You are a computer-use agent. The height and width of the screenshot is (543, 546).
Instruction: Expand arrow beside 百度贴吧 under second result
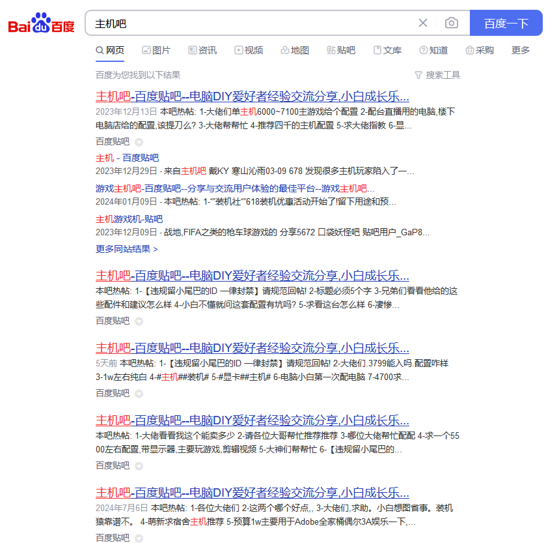(139, 321)
